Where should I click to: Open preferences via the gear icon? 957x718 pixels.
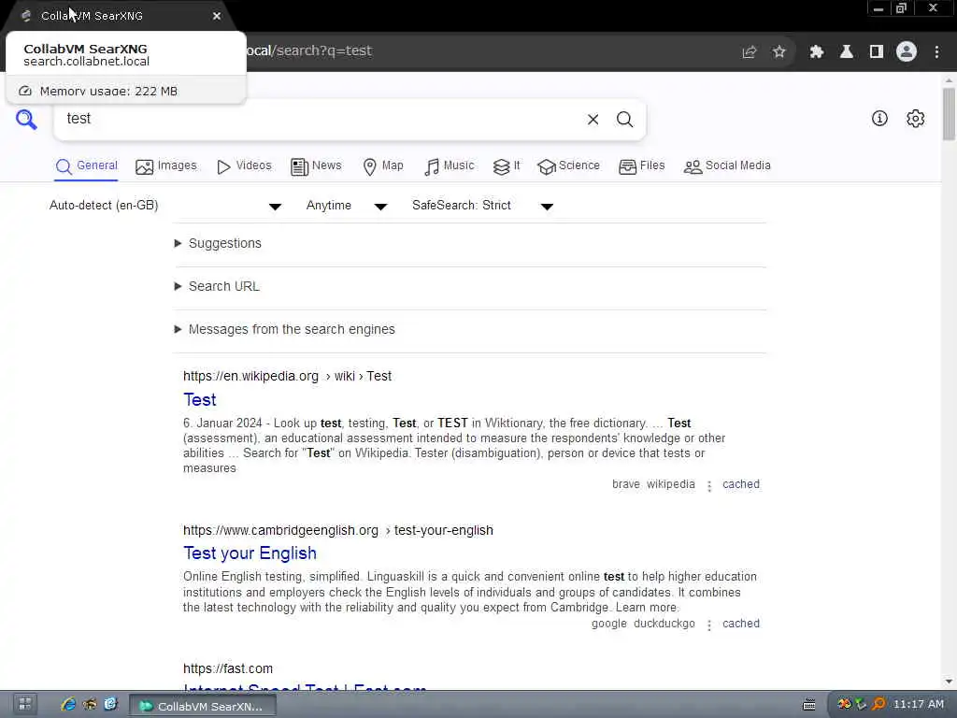click(916, 119)
